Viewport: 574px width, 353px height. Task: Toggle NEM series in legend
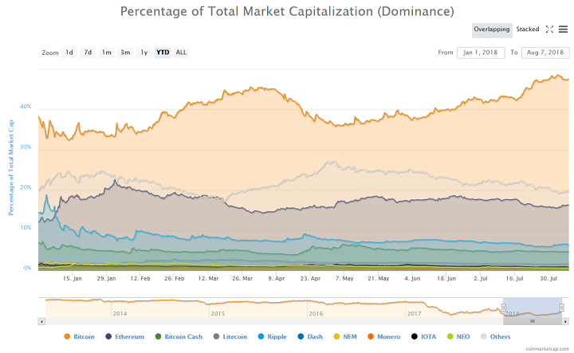coord(345,336)
